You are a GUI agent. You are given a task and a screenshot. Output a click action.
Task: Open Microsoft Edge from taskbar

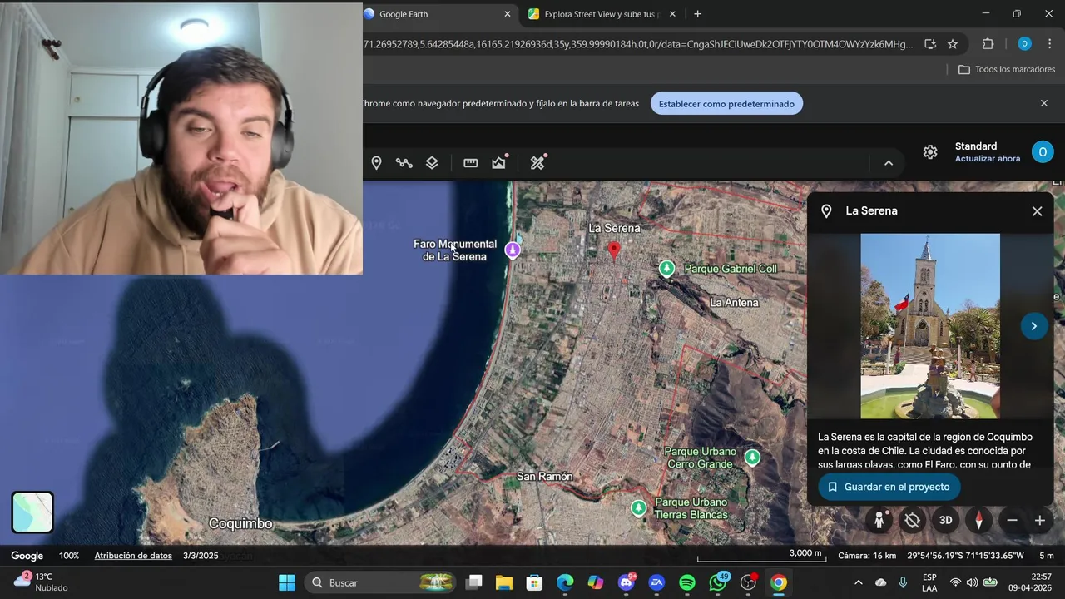tap(565, 582)
